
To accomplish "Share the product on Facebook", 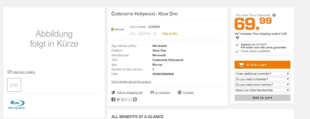I will tap(113, 99).
